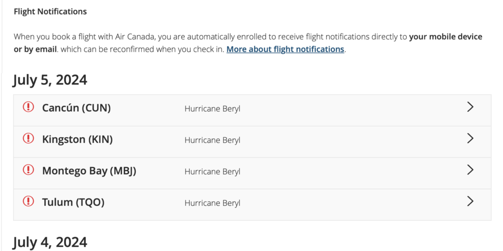Click the July 5, 2024 date heading
This screenshot has width=503, height=251.
(x=50, y=80)
